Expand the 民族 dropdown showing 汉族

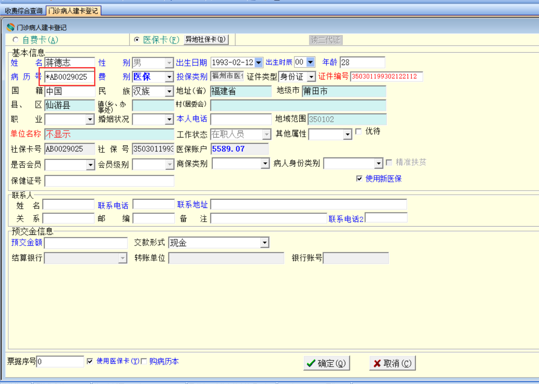click(169, 91)
